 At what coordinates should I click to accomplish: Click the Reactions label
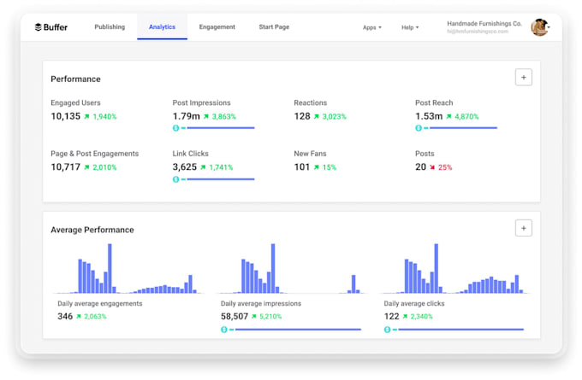pyautogui.click(x=311, y=102)
